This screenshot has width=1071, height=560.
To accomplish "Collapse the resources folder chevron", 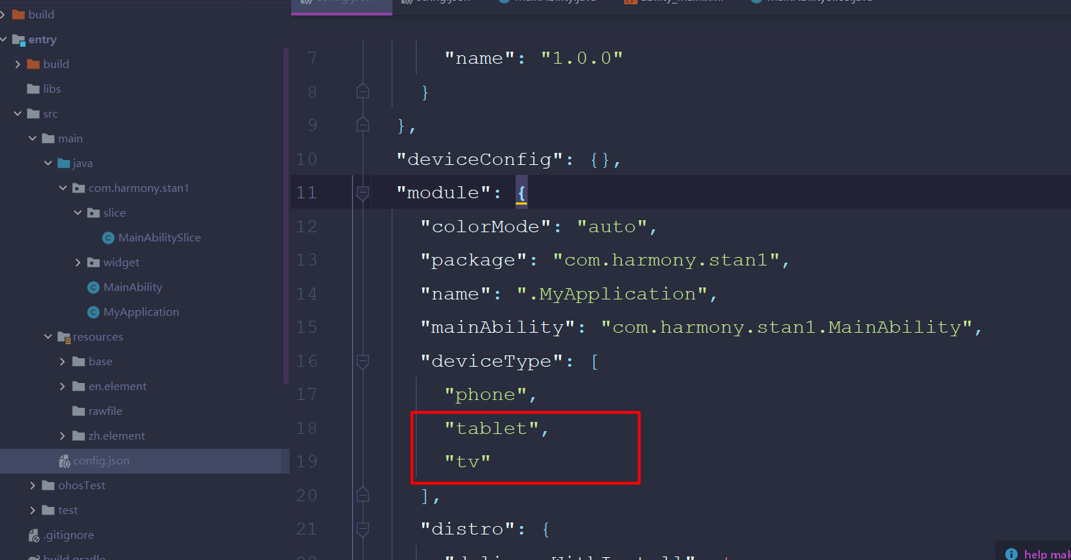I will [x=48, y=337].
